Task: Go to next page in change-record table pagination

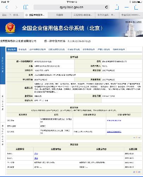Action: tap(139, 172)
